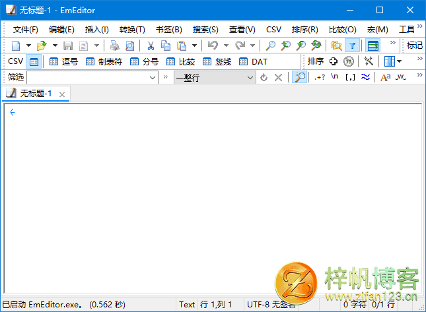Expand the filter bar's middle chevron

click(166, 77)
